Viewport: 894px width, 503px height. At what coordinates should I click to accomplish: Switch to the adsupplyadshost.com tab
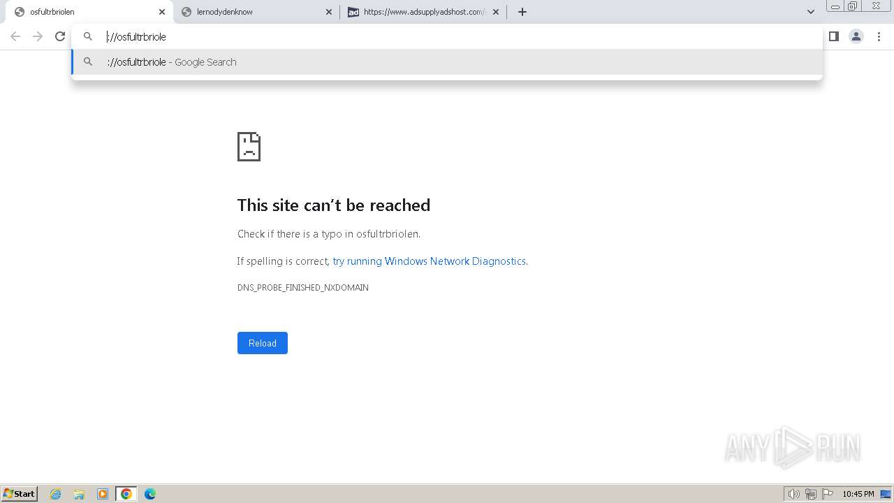coord(423,12)
